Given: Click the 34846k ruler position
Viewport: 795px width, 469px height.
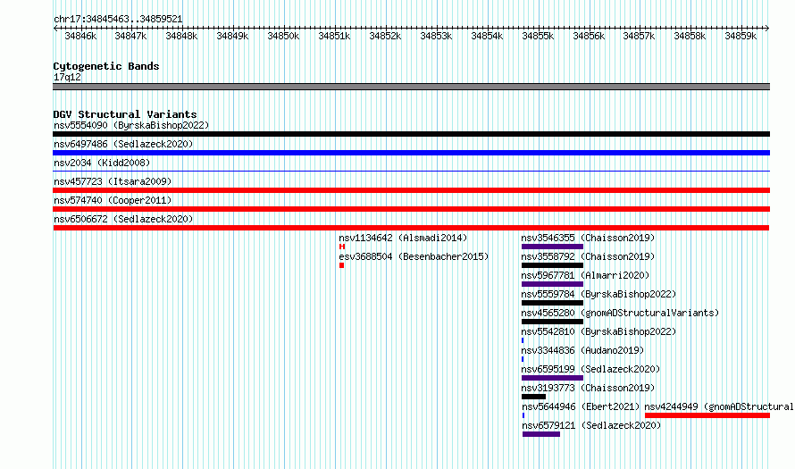Looking at the screenshot, I should (80, 36).
